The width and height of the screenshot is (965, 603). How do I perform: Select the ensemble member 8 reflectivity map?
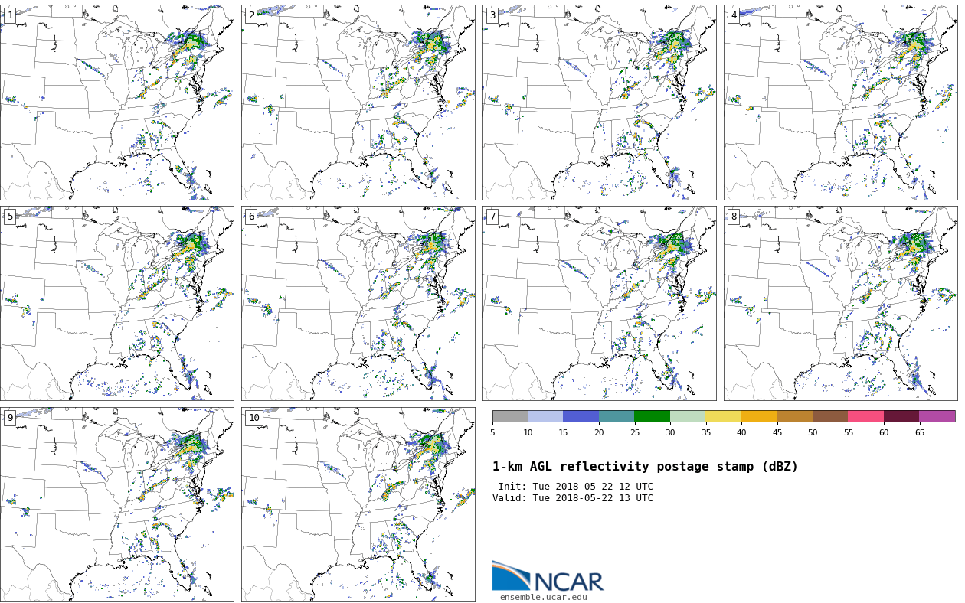pyautogui.click(x=840, y=303)
